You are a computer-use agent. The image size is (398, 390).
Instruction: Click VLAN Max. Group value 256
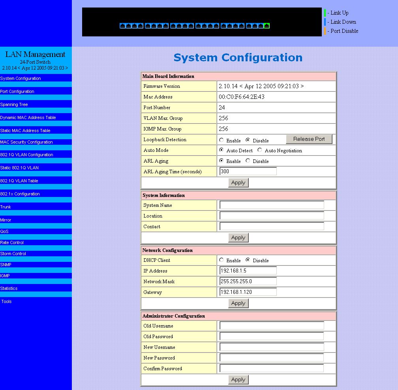(x=223, y=118)
